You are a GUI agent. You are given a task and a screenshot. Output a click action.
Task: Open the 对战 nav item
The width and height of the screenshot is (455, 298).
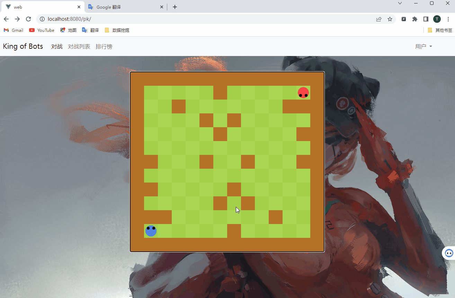click(x=57, y=46)
